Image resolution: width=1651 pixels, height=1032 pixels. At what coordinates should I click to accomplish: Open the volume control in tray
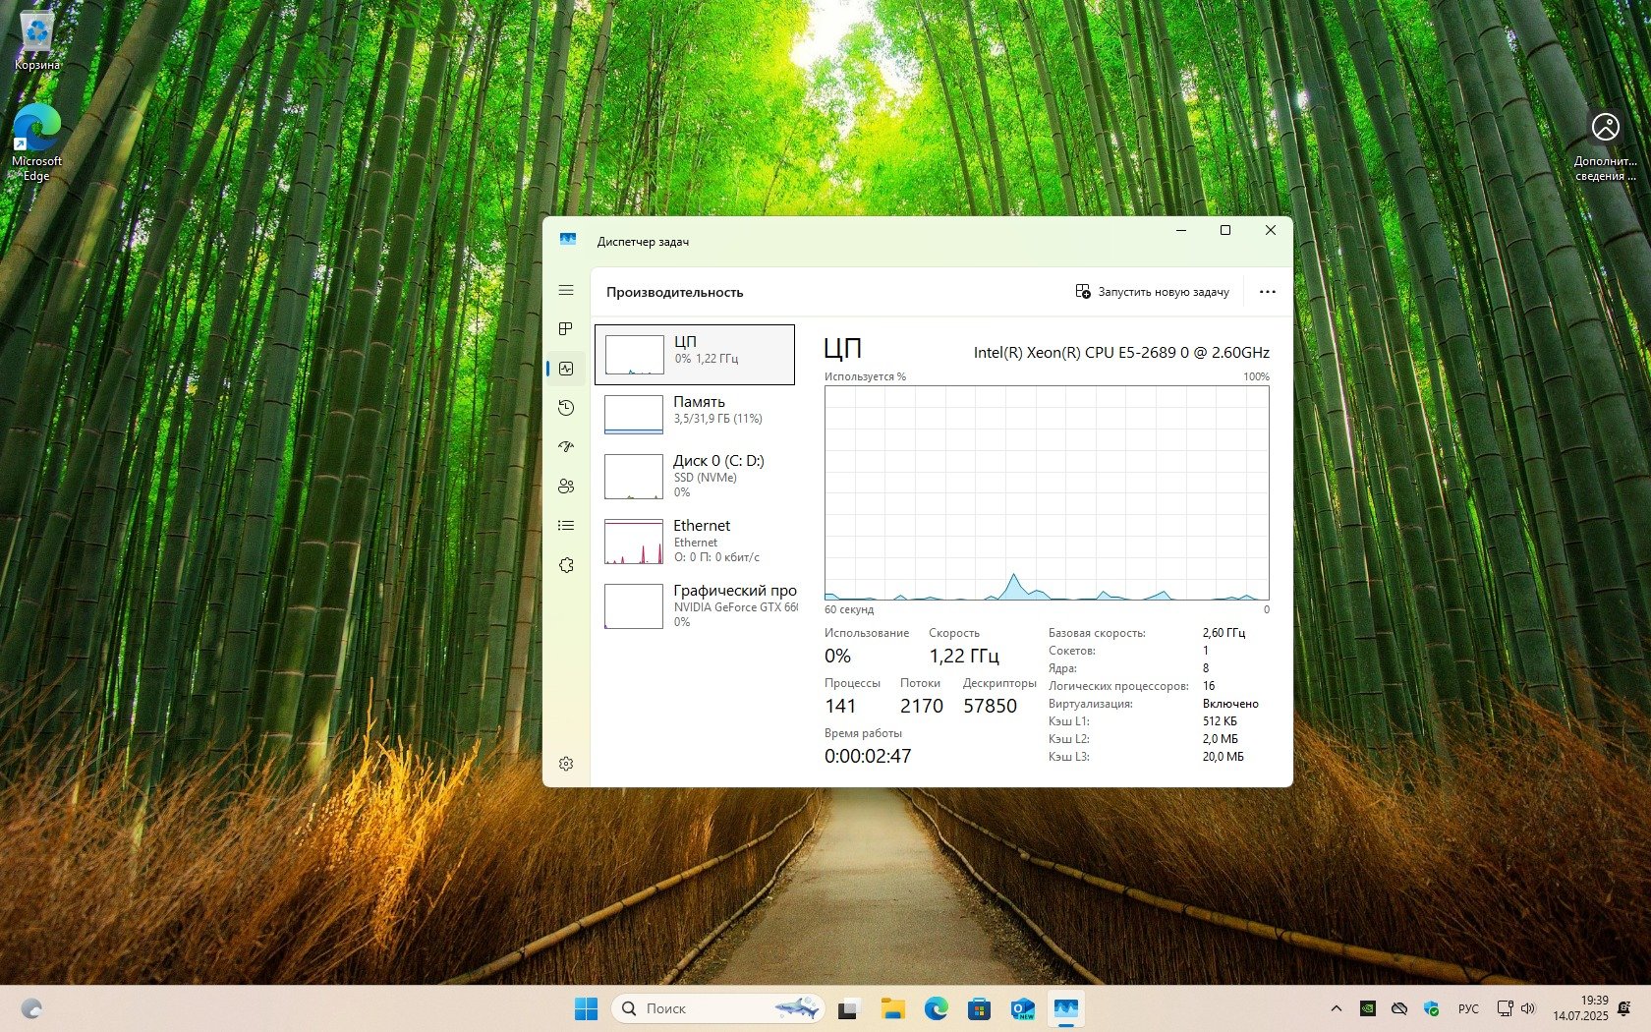(1528, 1008)
